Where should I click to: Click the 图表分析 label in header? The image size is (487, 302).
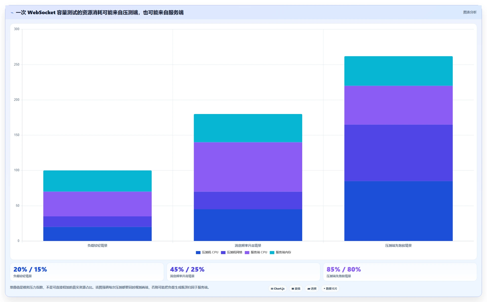coord(470,12)
